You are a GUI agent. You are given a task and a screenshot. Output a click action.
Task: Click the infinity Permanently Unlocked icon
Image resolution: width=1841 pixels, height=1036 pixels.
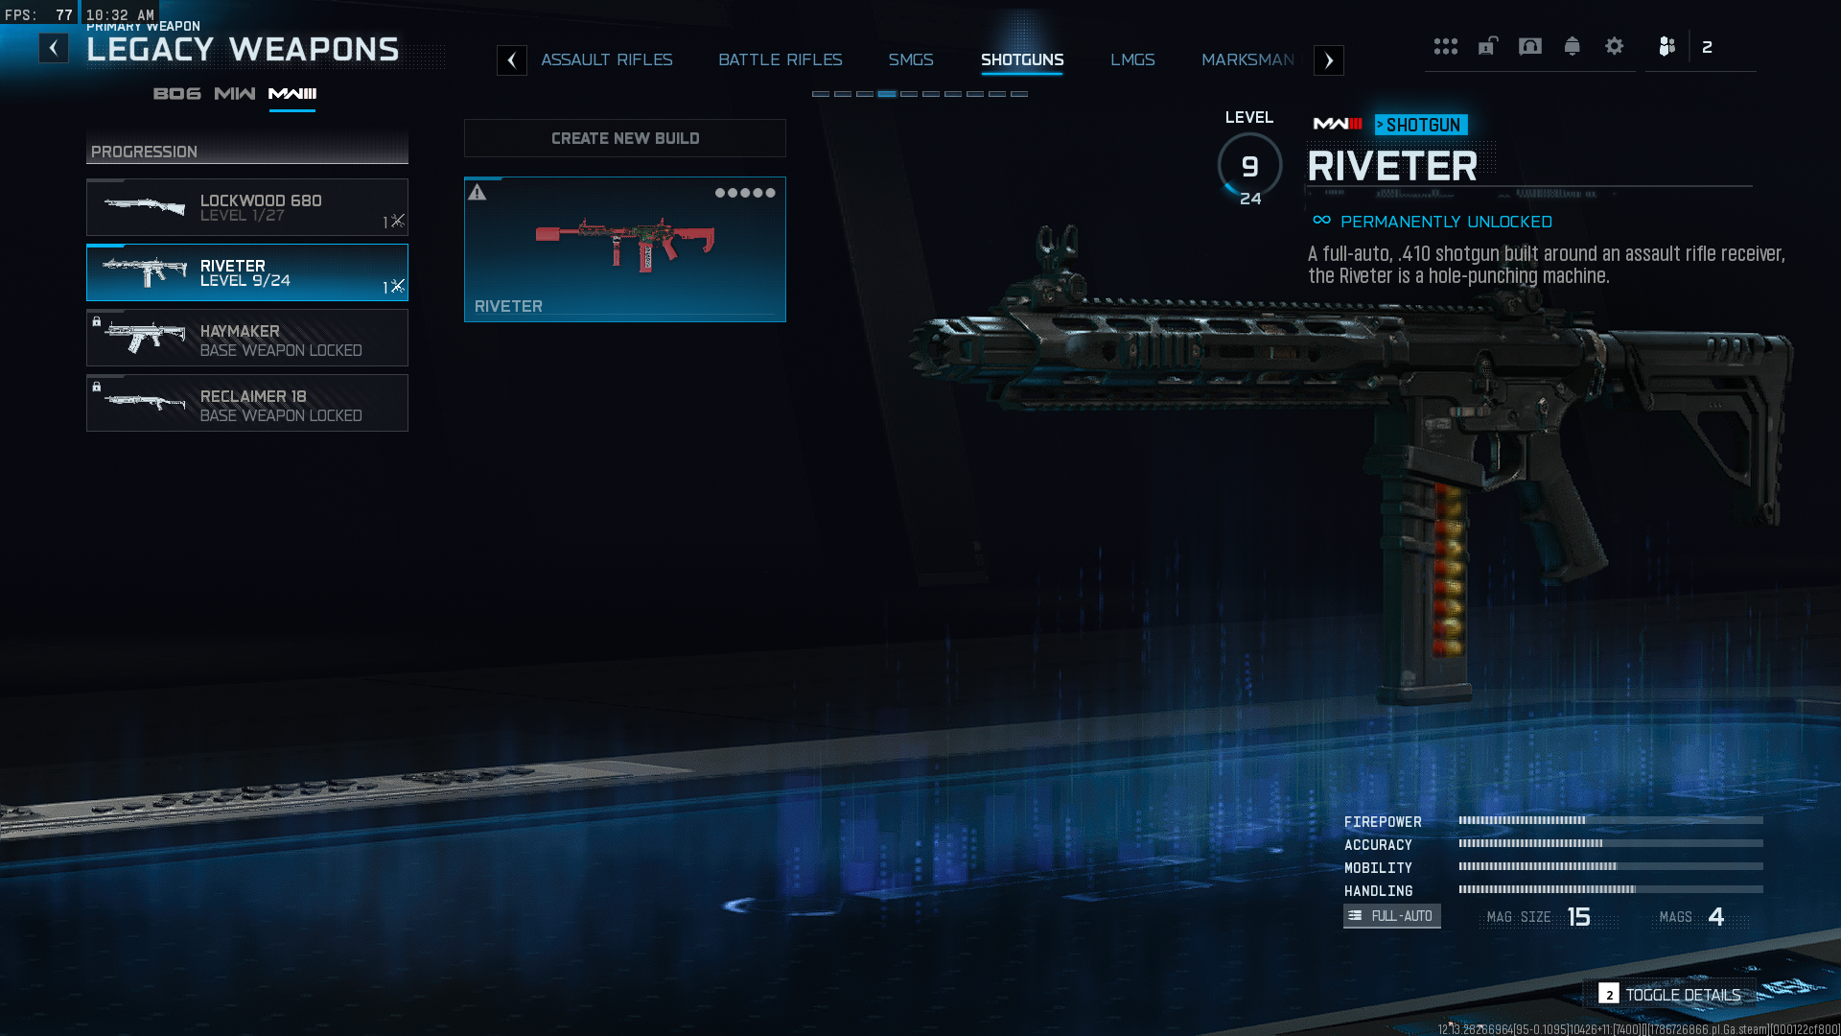[1321, 221]
